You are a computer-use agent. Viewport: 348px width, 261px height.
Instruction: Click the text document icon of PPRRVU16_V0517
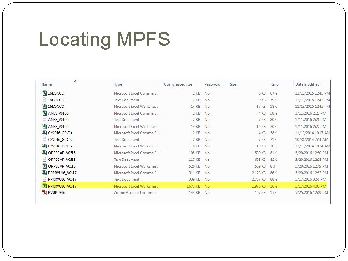click(x=44, y=179)
